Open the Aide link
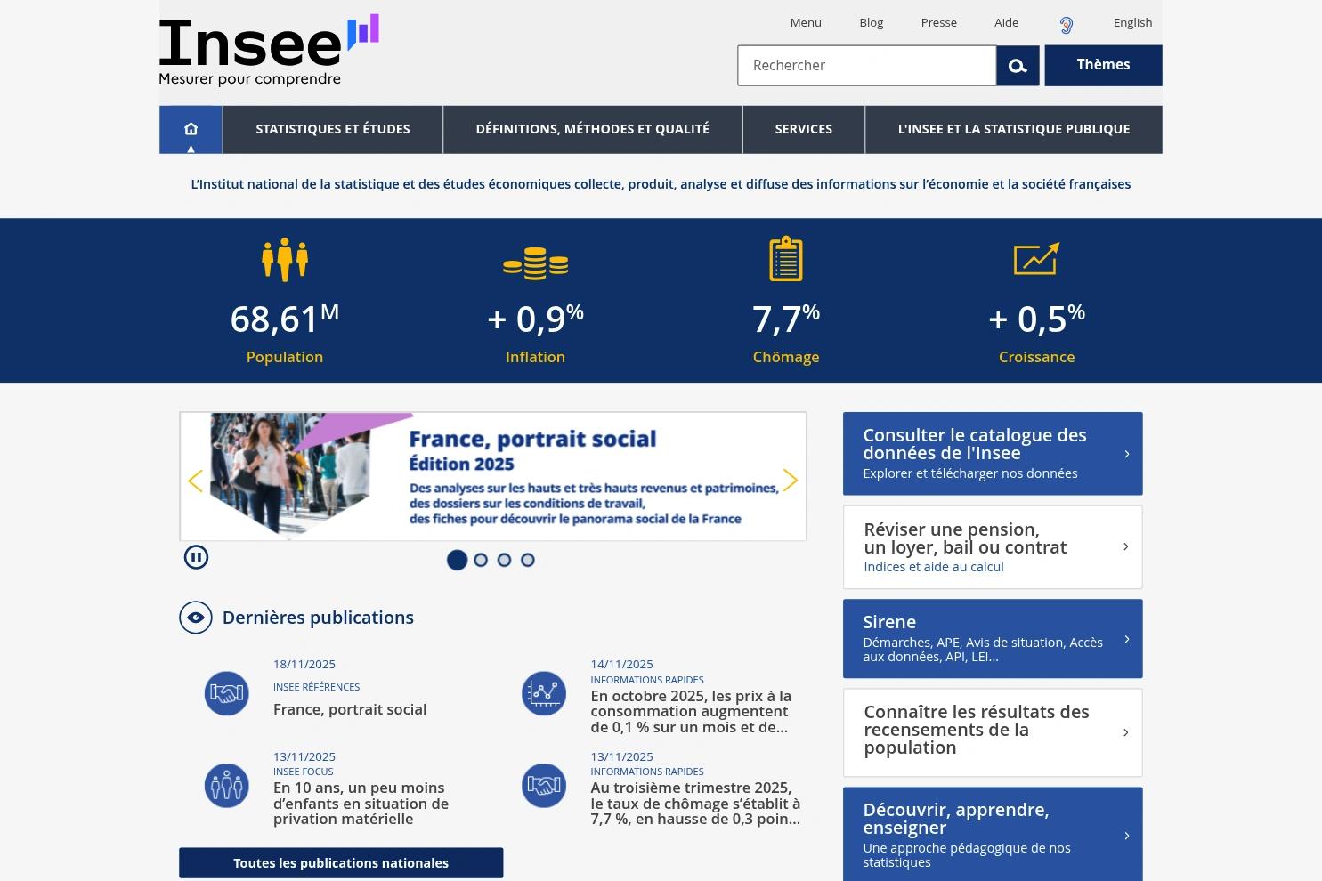Screen dimensions: 1322x881 1007,23
